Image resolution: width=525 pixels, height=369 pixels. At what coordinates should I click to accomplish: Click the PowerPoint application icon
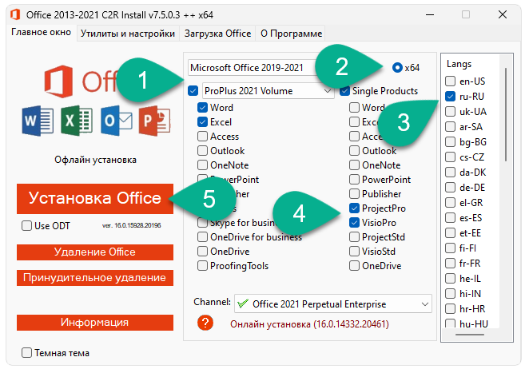click(x=155, y=121)
